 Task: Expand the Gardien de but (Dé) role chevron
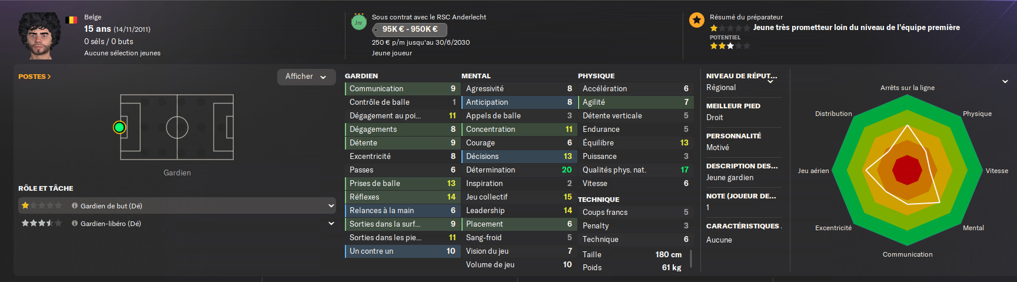click(x=331, y=206)
